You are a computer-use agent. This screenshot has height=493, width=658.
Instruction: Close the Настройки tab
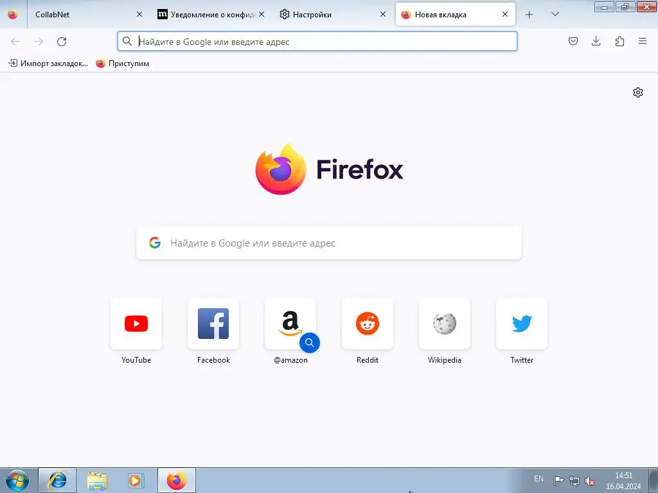pos(383,14)
